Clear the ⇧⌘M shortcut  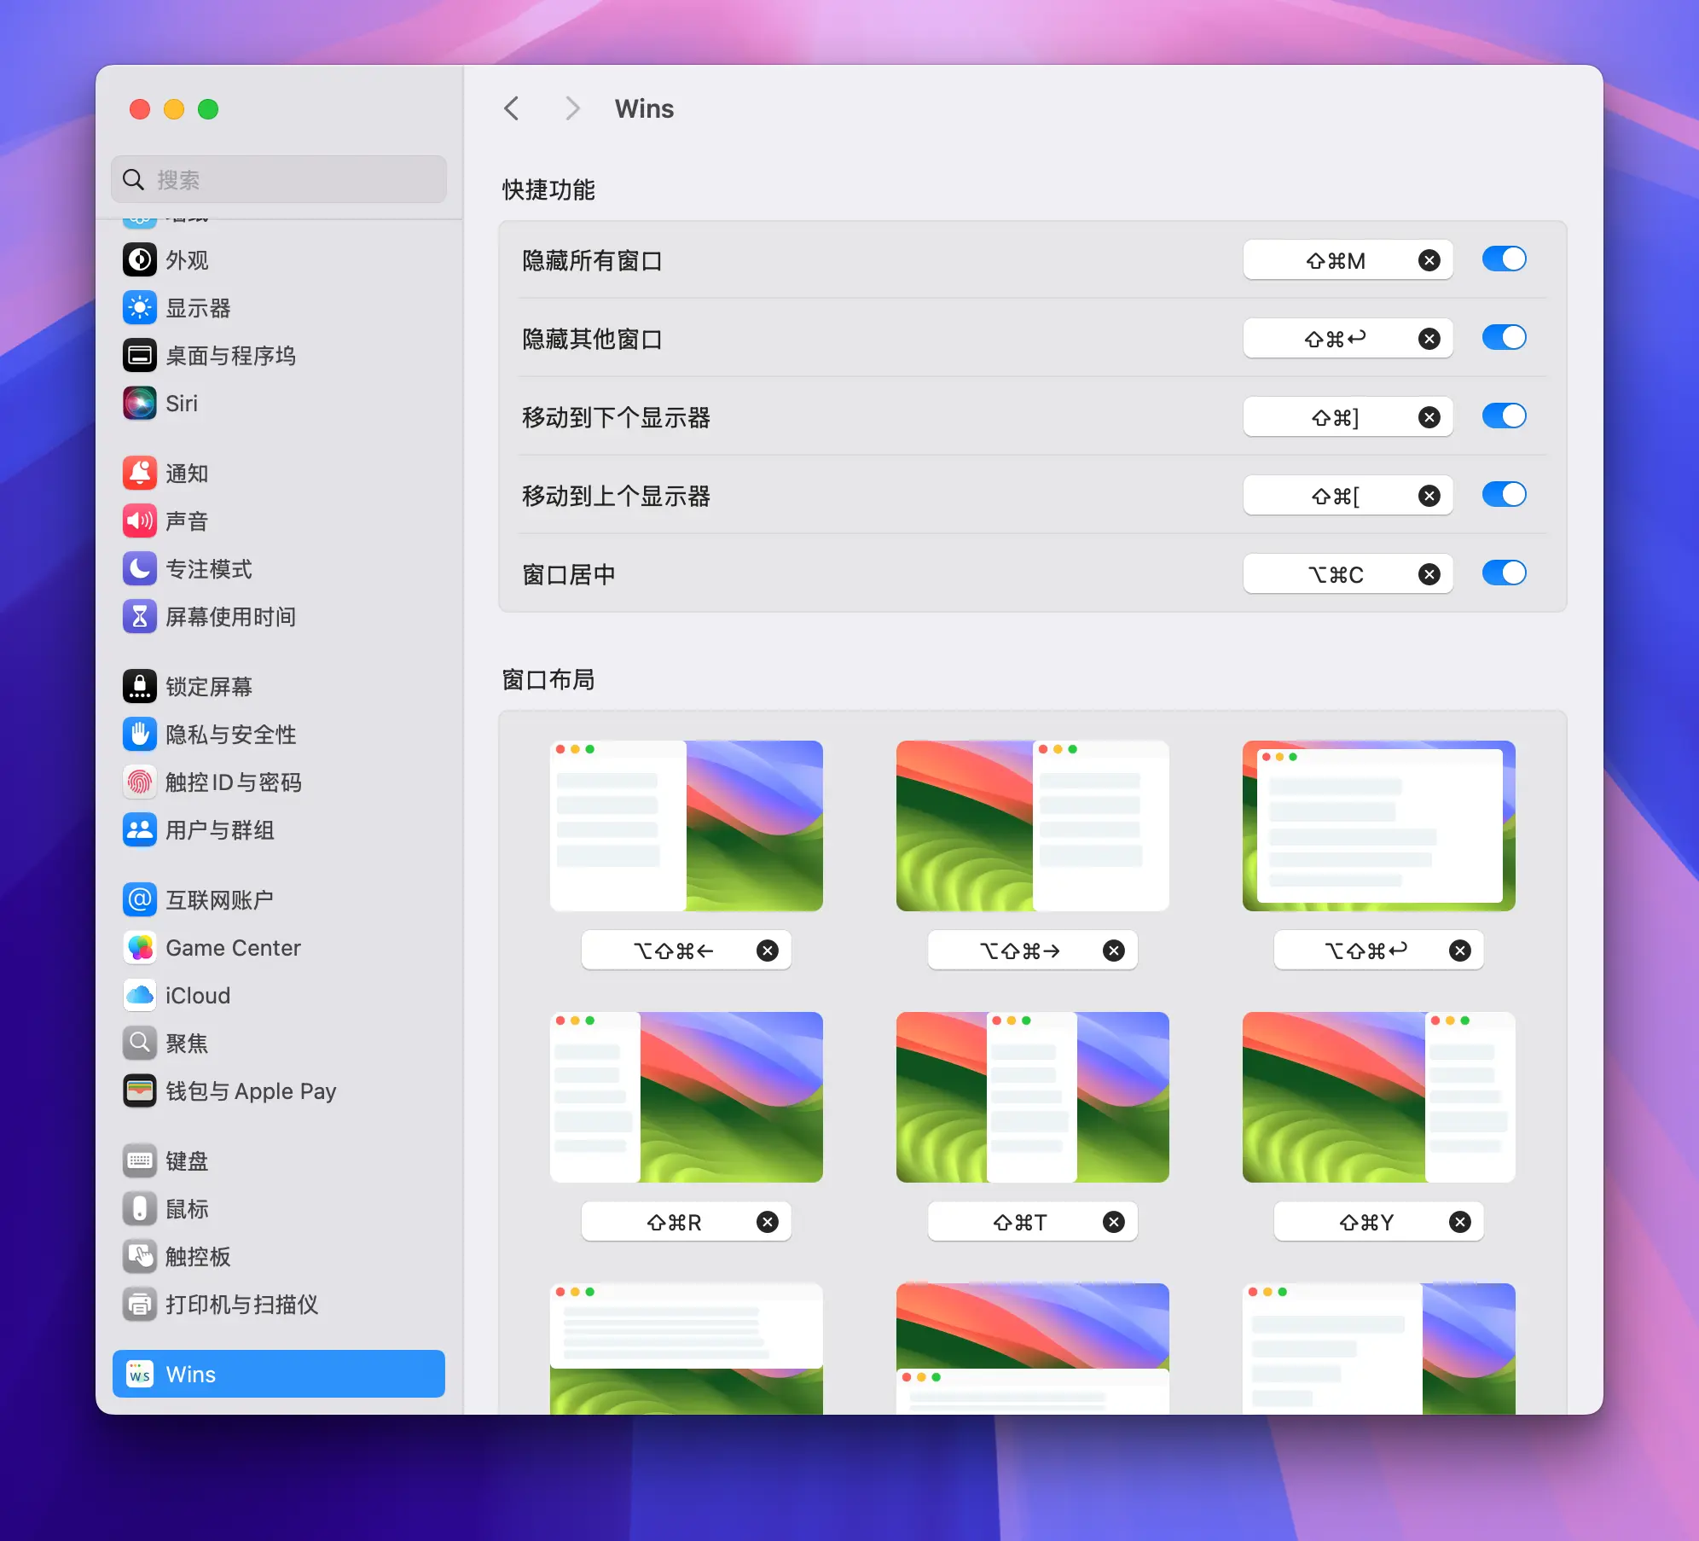tap(1430, 260)
